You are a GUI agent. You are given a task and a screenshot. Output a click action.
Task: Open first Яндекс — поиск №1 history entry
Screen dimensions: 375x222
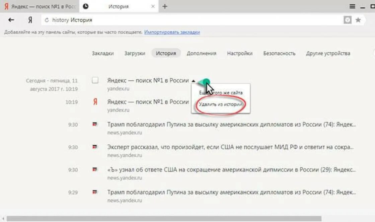pyautogui.click(x=148, y=80)
